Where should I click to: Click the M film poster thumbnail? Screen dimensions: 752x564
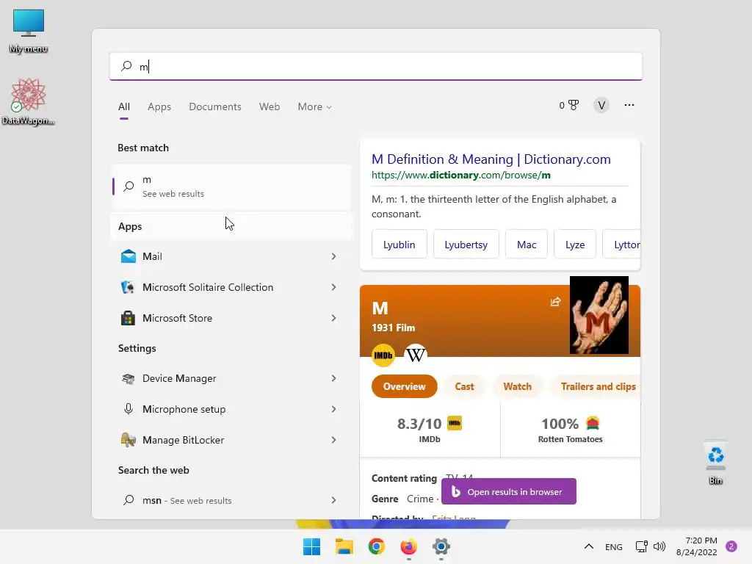coord(599,315)
